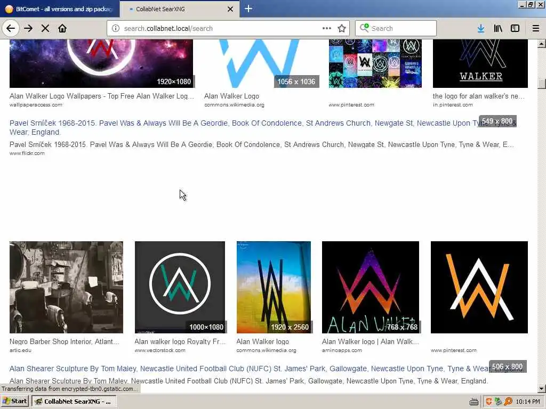This screenshot has width=546, height=409.
Task: Open the hamburger application menu
Action: tap(536, 29)
